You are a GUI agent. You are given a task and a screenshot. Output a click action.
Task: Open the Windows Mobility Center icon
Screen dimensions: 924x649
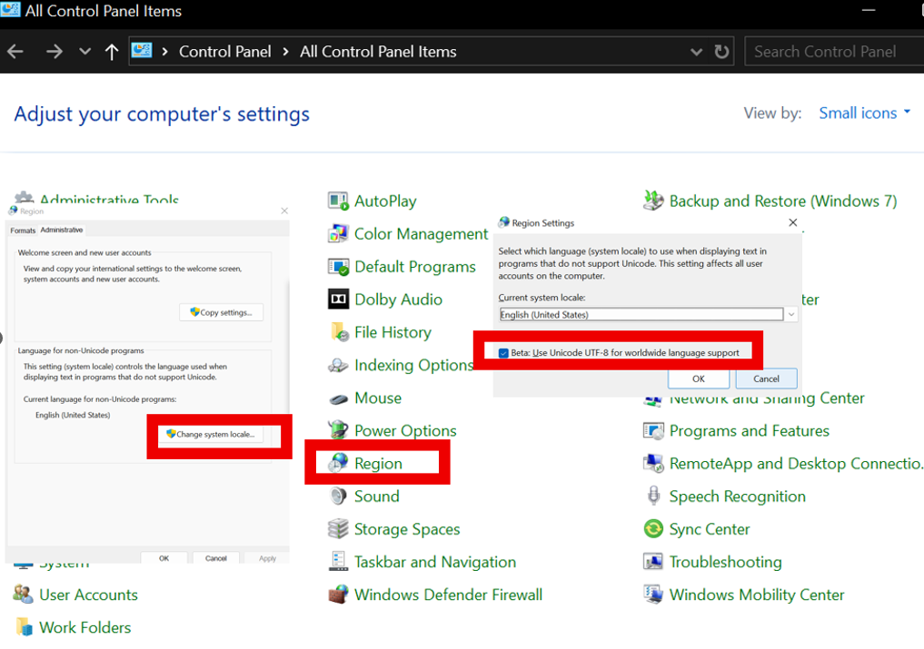tap(653, 595)
